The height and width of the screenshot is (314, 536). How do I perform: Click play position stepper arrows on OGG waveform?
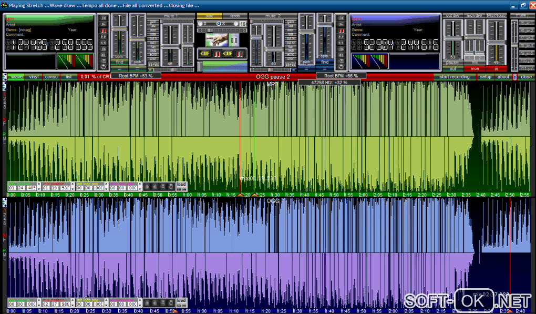tap(39, 303)
